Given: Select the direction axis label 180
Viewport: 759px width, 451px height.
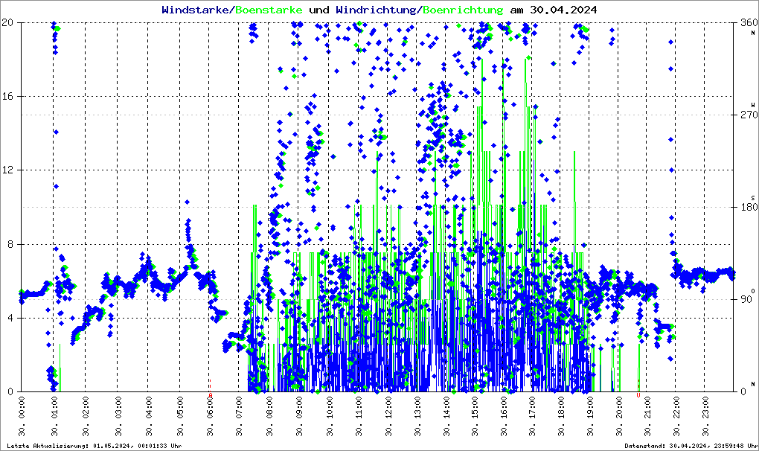Looking at the screenshot, I should pyautogui.click(x=749, y=207).
